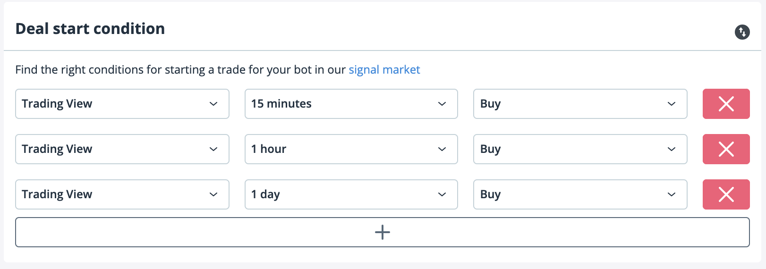The height and width of the screenshot is (269, 766).
Task: Click the swap arrows icon in header
Action: (742, 32)
